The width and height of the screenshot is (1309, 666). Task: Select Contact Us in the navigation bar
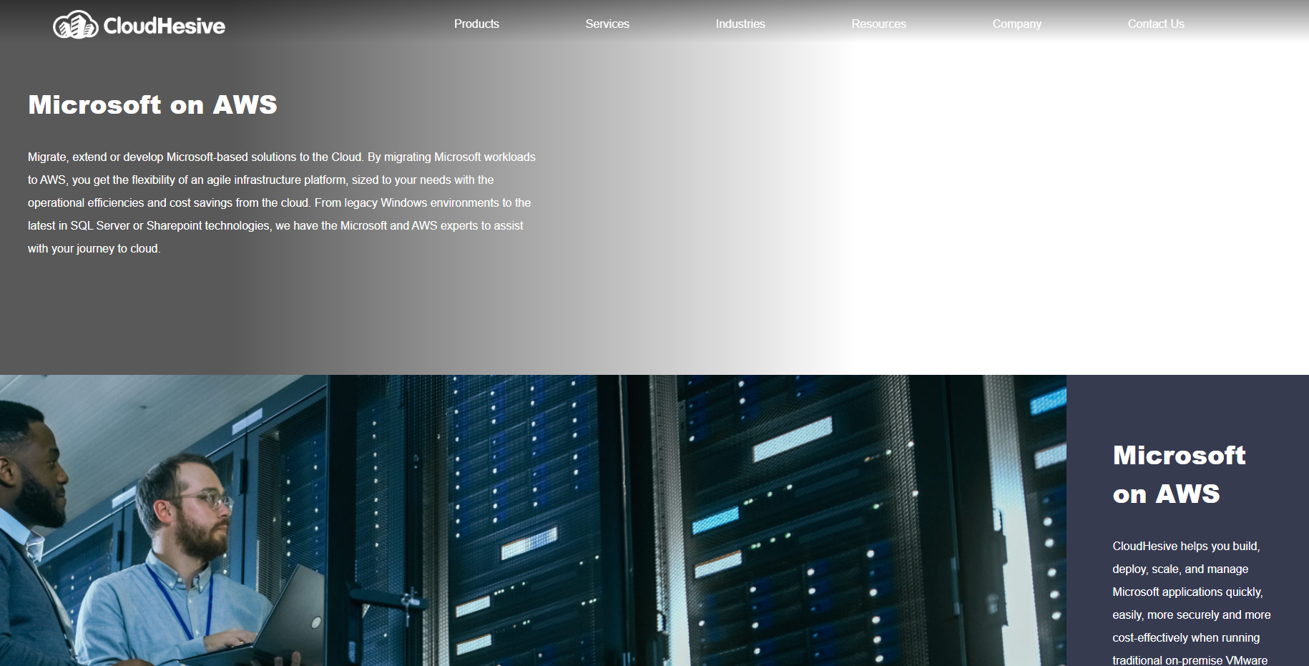point(1156,24)
